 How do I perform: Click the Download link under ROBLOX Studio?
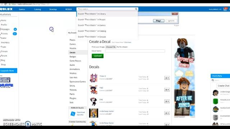tap(81, 112)
